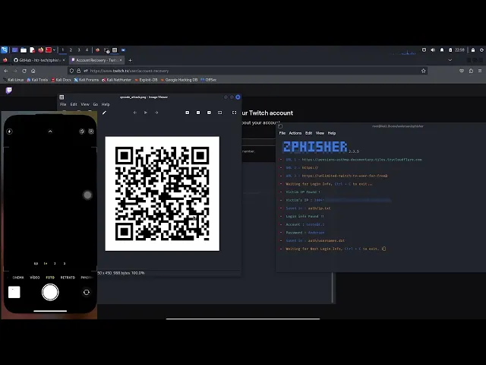Start slideshow play button in Image Viewer
The height and width of the screenshot is (365, 486).
point(146,113)
